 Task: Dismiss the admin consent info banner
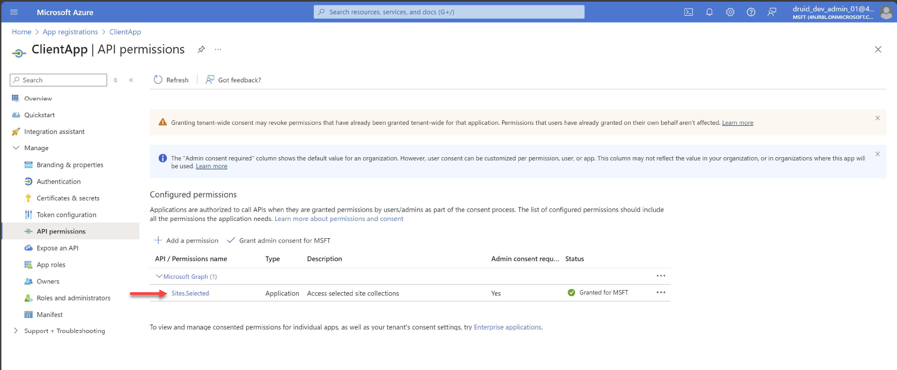pos(878,154)
